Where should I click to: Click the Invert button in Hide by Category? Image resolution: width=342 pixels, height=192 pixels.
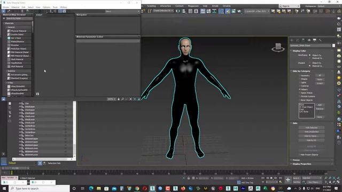tap(320, 83)
